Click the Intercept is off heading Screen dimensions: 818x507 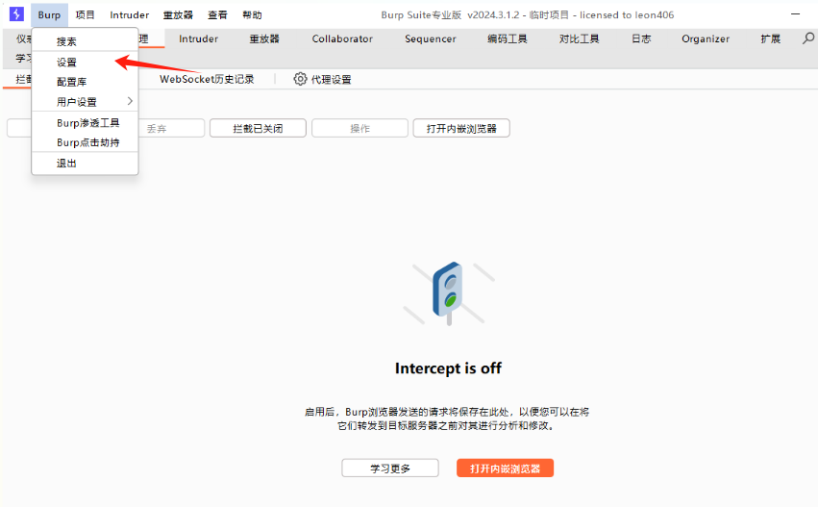tap(448, 368)
